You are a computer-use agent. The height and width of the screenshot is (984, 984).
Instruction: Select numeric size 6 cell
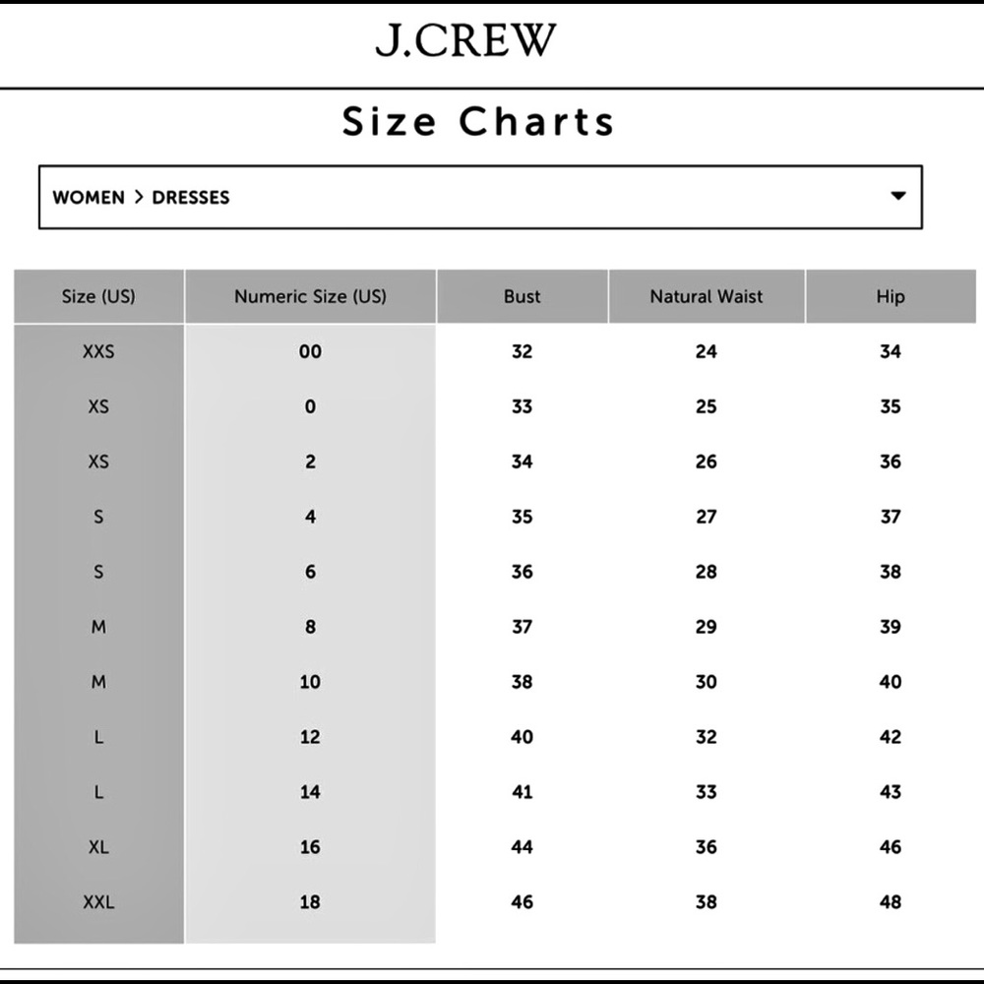[x=310, y=572]
